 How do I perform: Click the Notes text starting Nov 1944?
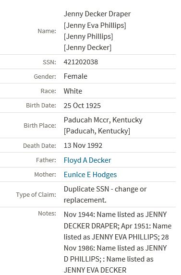[x=118, y=242]
